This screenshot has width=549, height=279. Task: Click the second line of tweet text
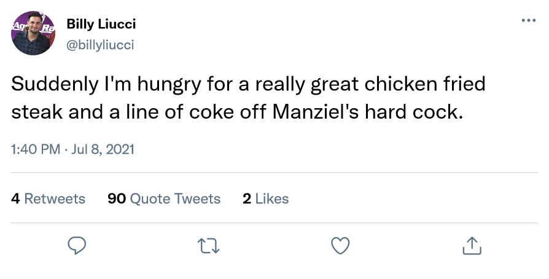pos(236,113)
